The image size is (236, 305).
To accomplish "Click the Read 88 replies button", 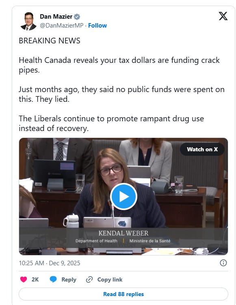I will pyautogui.click(x=123, y=294).
